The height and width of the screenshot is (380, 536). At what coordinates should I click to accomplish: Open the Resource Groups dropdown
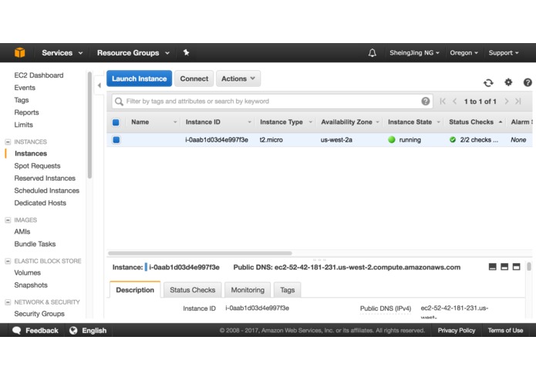(x=133, y=53)
